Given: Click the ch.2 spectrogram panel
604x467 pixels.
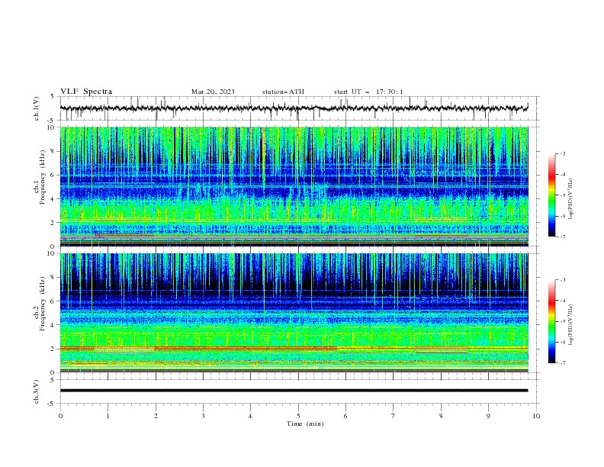Looking at the screenshot, I should click(x=294, y=313).
